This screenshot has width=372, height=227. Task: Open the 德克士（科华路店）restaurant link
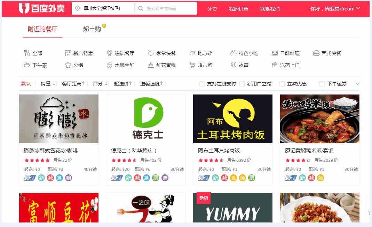tap(134, 151)
